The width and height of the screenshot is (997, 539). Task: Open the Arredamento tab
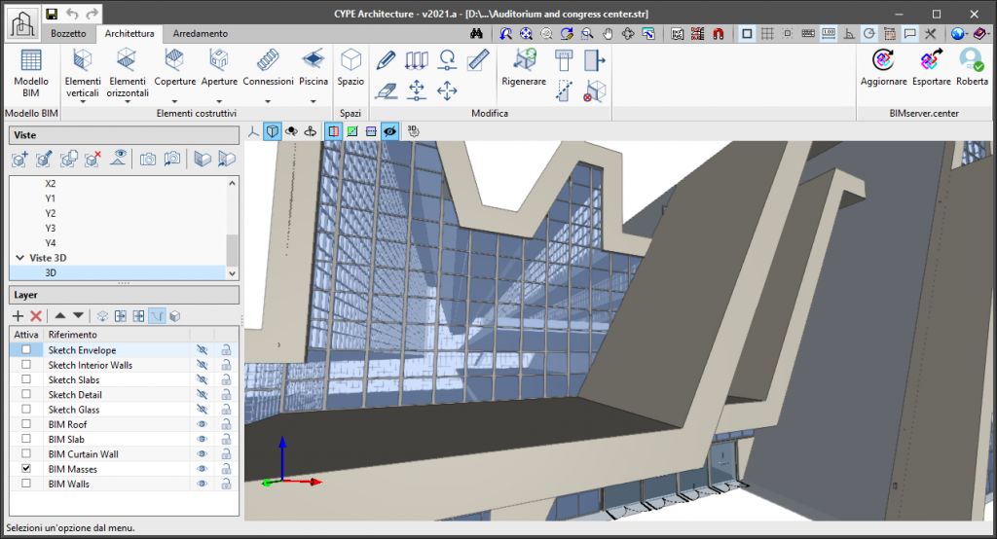point(201,33)
